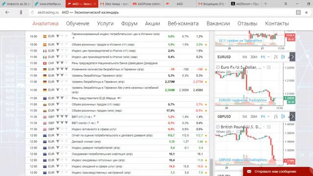Open a new browser tab with plus
This screenshot has height=176, width=313.
click(266, 3)
